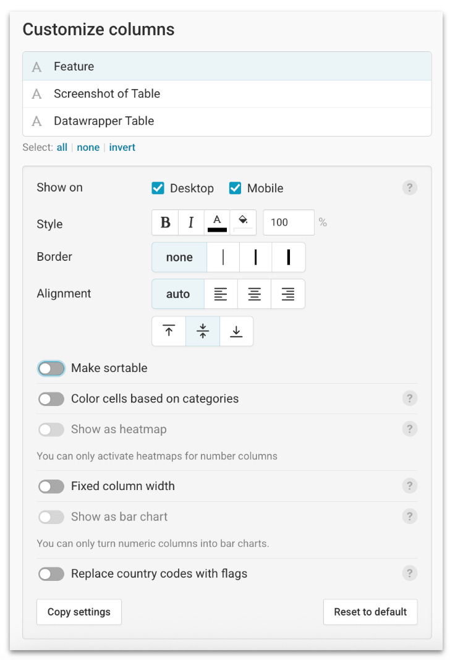Select the auto alignment option

tap(177, 294)
